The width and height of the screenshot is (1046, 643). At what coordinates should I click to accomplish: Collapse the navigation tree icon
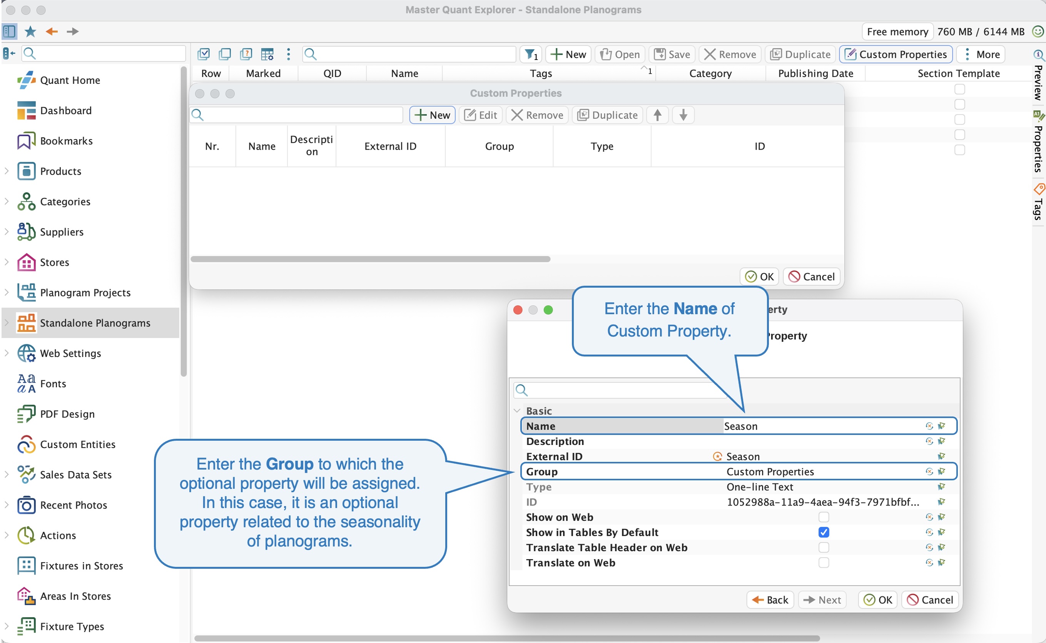coord(9,53)
